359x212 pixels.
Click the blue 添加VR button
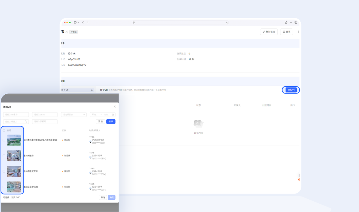coord(291,90)
